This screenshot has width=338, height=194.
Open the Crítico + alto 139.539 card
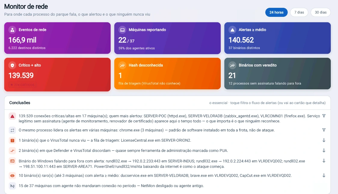pos(57,75)
